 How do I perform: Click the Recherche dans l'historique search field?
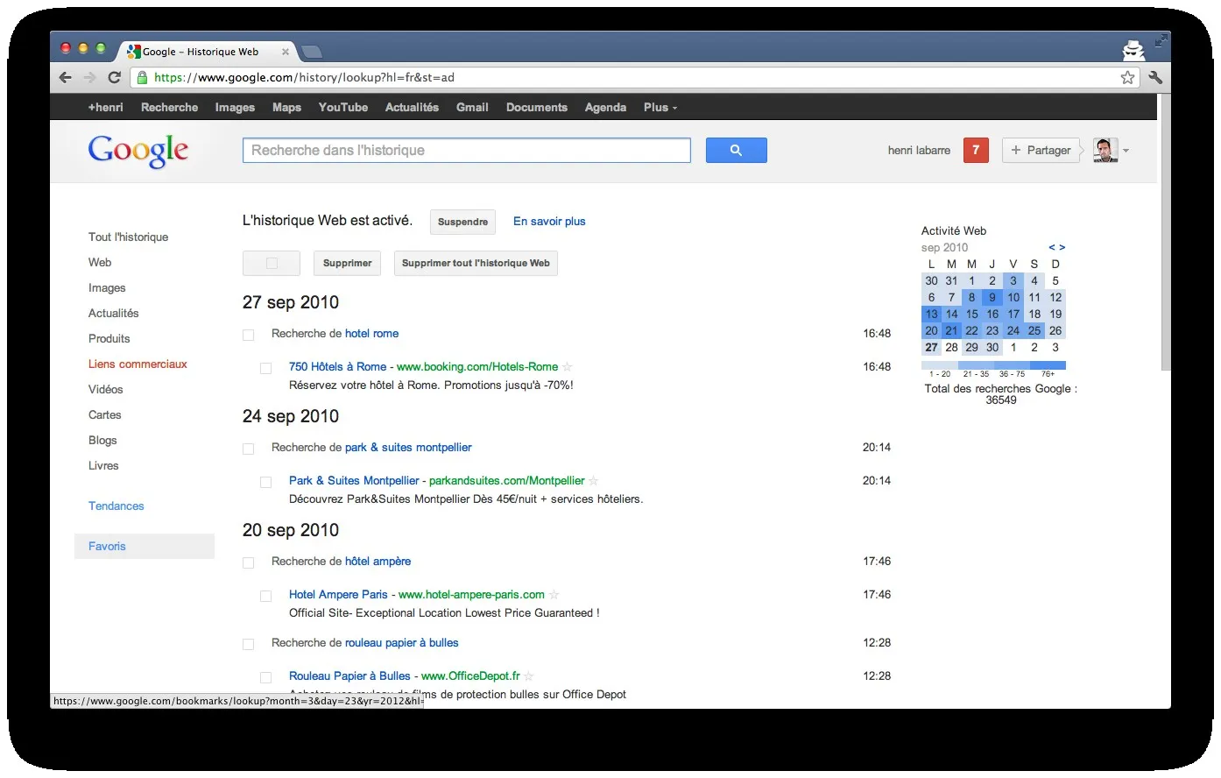(467, 150)
